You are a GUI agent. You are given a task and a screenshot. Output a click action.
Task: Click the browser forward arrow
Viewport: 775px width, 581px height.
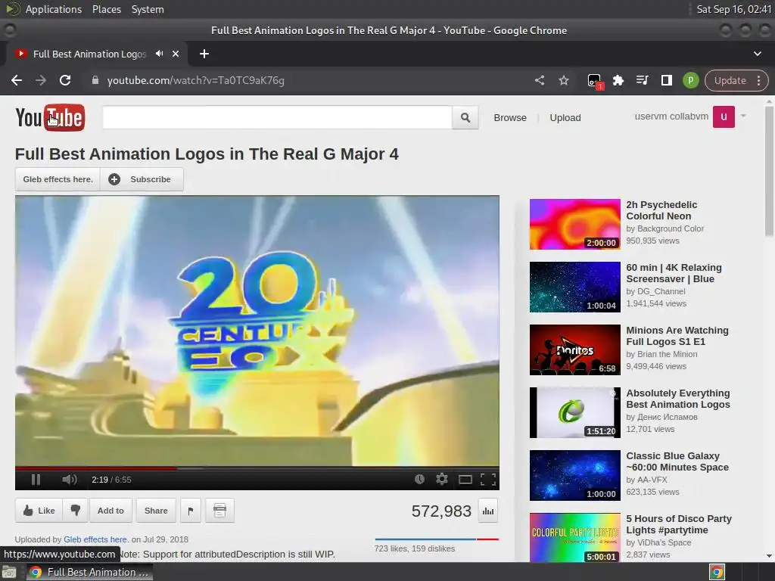[x=41, y=80]
